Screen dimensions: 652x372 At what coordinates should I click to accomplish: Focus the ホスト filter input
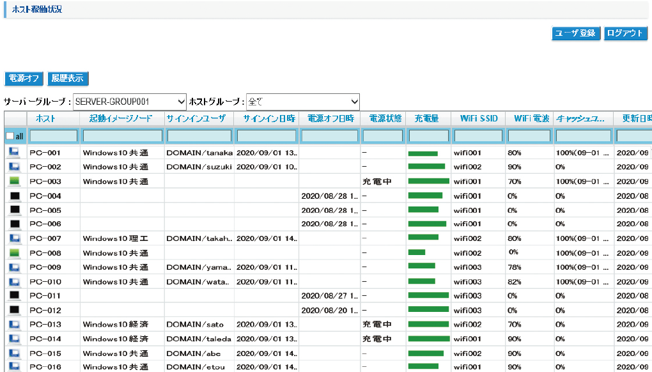click(53, 136)
